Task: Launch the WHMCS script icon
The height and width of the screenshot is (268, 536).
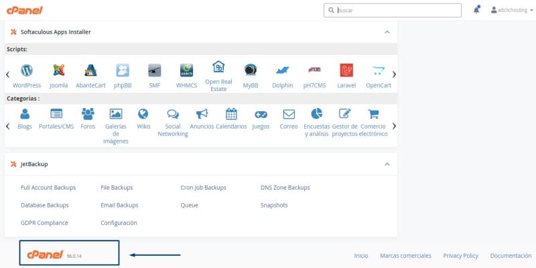Action: (x=187, y=70)
